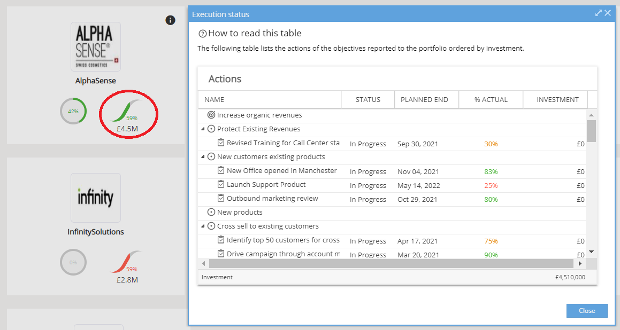Click the vertical scrollbar up arrow

(x=592, y=115)
